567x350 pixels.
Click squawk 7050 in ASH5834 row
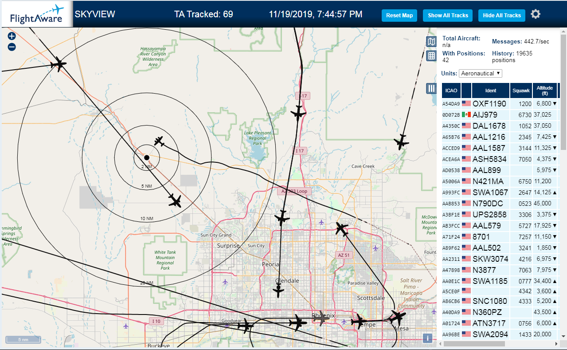(x=524, y=159)
